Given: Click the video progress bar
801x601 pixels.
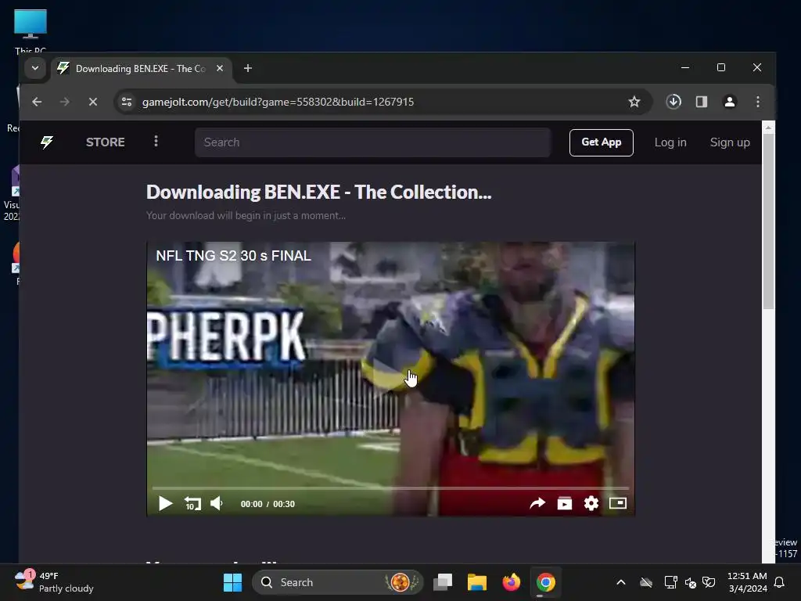Looking at the screenshot, I should click(390, 488).
